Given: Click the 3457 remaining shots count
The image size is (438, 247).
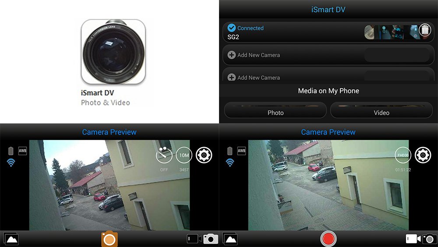Looking at the screenshot, I should pyautogui.click(x=184, y=170).
